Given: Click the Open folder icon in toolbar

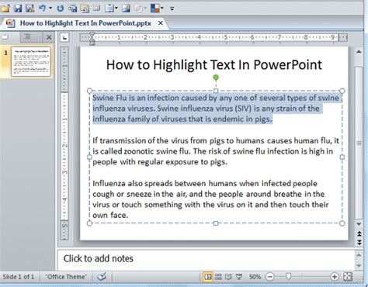Looking at the screenshot, I should pyautogui.click(x=5, y=9).
